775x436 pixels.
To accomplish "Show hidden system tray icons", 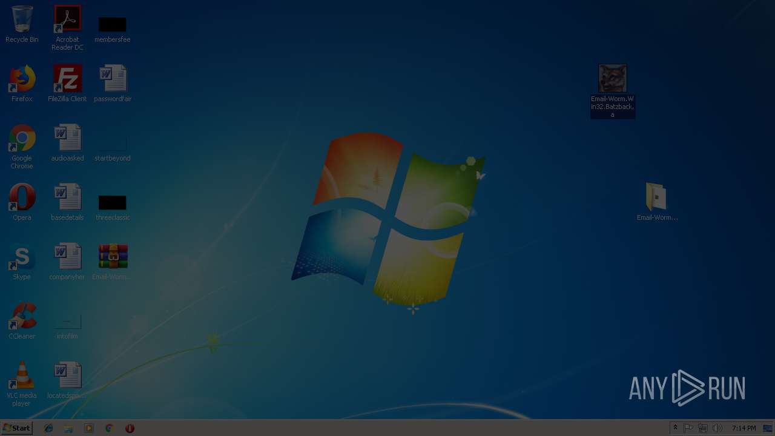I will point(675,428).
